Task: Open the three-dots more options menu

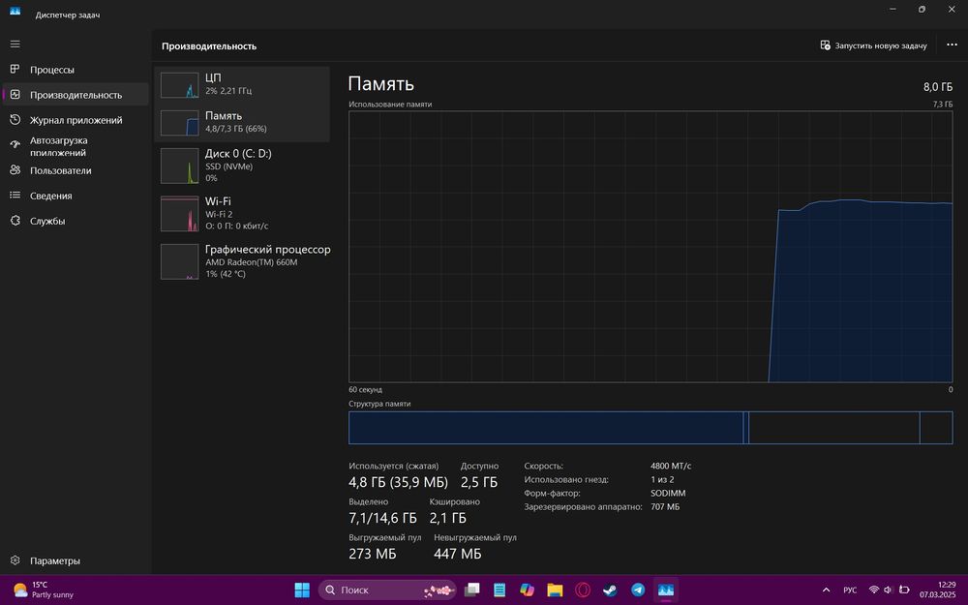Action: [952, 45]
